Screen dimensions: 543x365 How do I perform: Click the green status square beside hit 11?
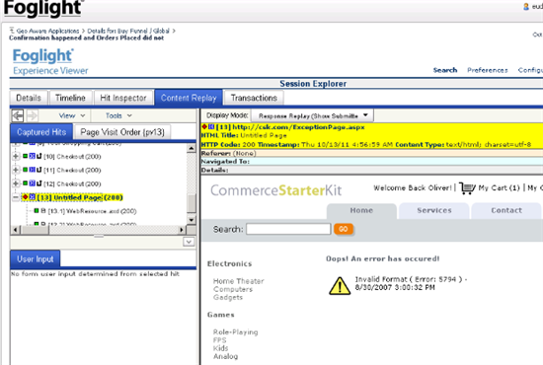click(x=26, y=170)
